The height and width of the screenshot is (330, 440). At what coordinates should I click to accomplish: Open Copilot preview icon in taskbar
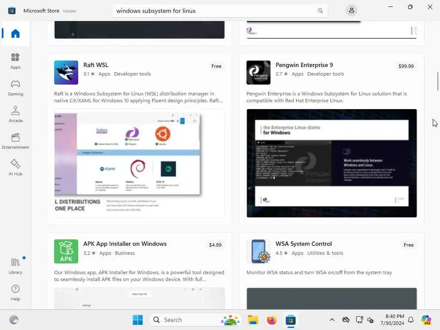pos(427,320)
